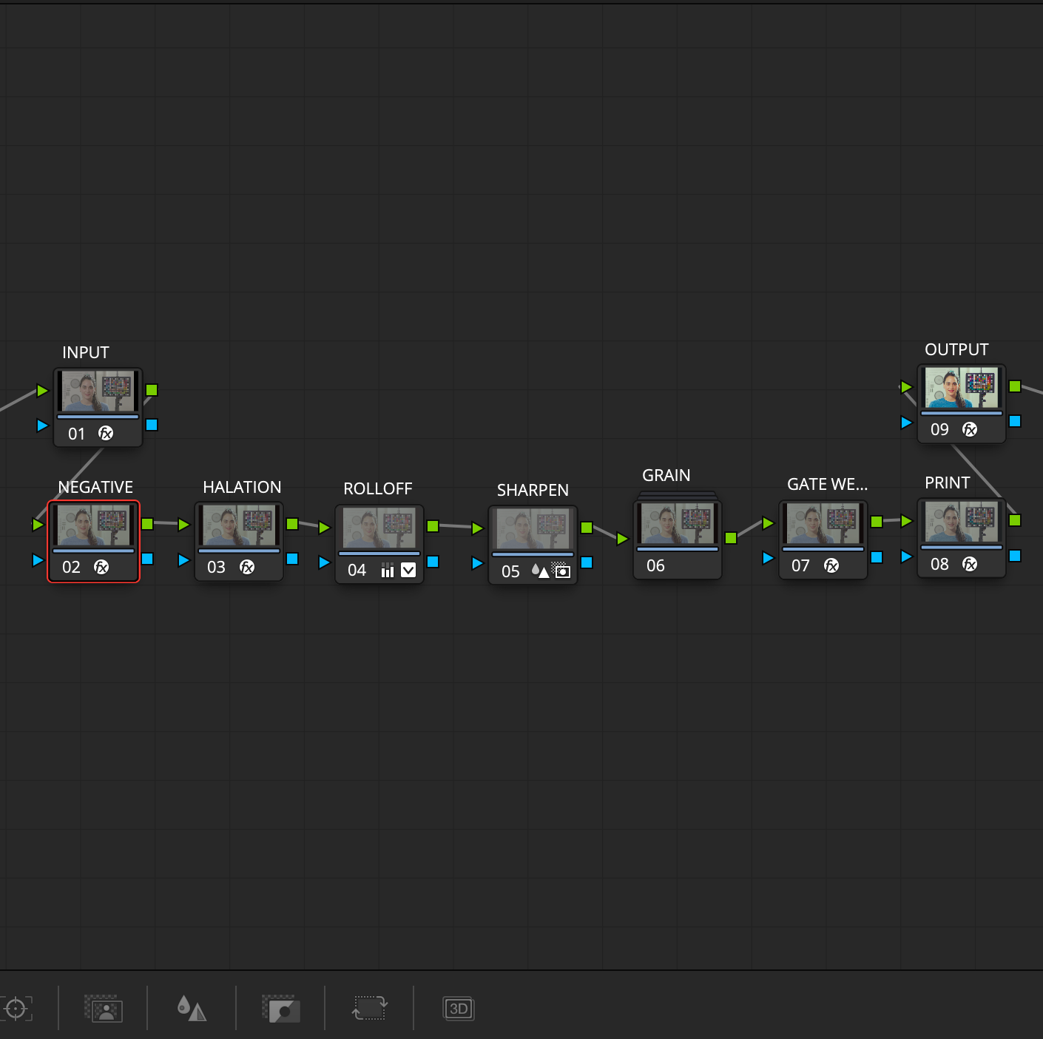This screenshot has width=1043, height=1039.
Task: Open the 3D stereoscopic palette
Action: (458, 1008)
